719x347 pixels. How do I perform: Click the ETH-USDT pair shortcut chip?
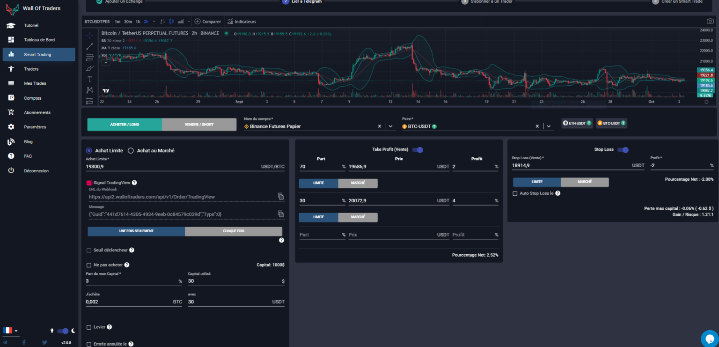[577, 123]
